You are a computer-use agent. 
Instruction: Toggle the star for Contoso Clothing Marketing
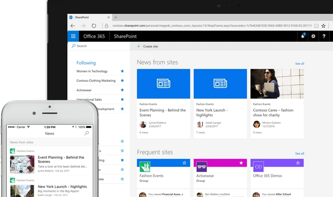[122, 81]
